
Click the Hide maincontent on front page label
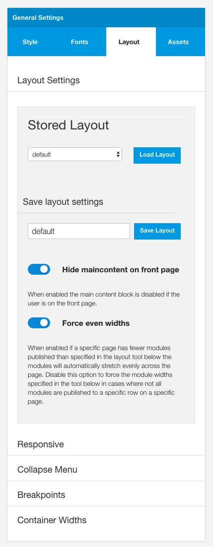click(x=121, y=270)
